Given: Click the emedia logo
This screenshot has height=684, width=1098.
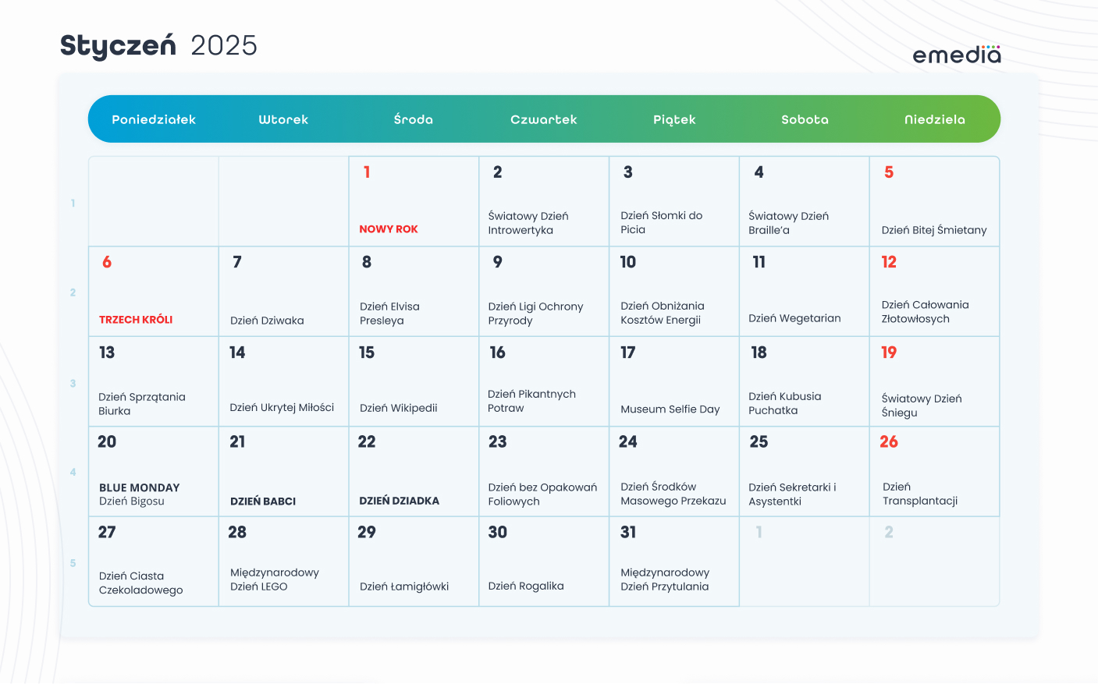Looking at the screenshot, I should pos(956,55).
